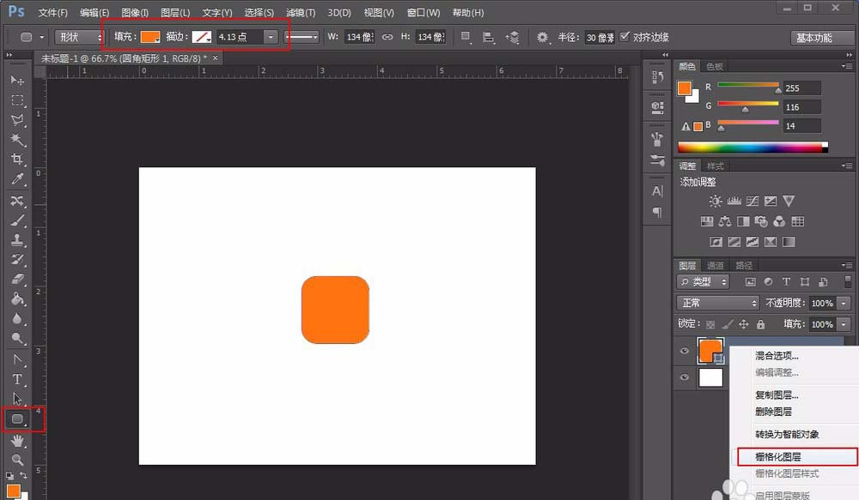Select the Hand tool

pos(17,440)
